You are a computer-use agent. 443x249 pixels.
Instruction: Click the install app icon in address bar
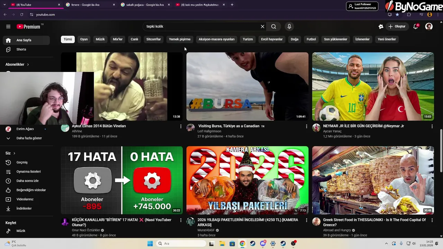coord(390,15)
